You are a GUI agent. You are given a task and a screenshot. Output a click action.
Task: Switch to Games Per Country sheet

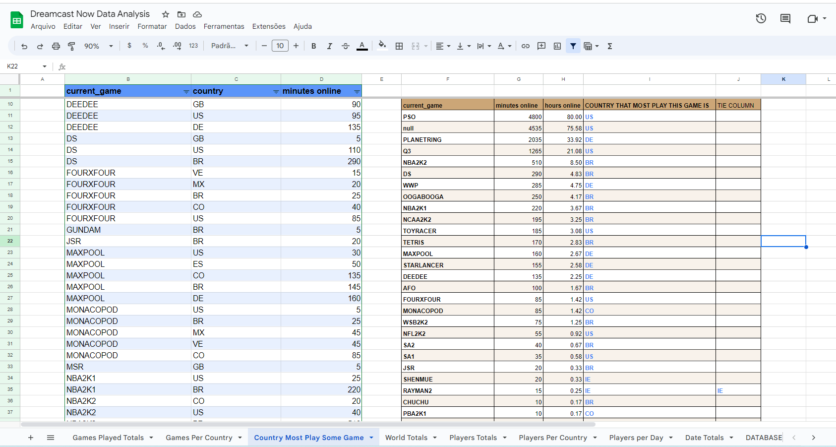pos(199,438)
